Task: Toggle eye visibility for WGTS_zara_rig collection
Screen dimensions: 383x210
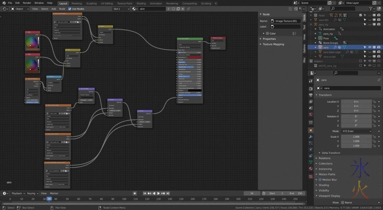Action: tap(370, 66)
